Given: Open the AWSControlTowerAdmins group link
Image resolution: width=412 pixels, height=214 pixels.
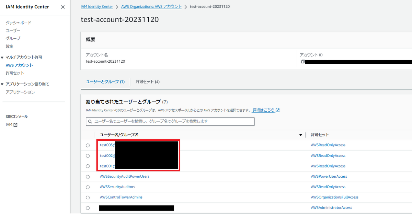Looking at the screenshot, I should 121,198.
